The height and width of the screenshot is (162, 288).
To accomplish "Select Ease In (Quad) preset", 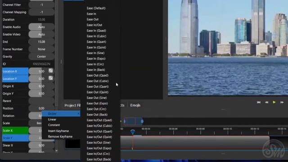I will pos(96,31).
